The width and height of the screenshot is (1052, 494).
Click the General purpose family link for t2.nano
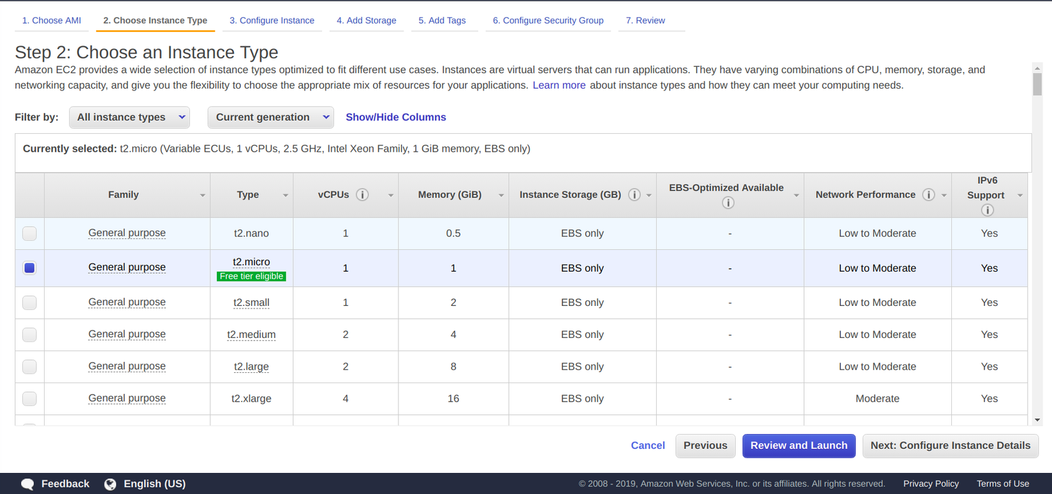pos(127,233)
